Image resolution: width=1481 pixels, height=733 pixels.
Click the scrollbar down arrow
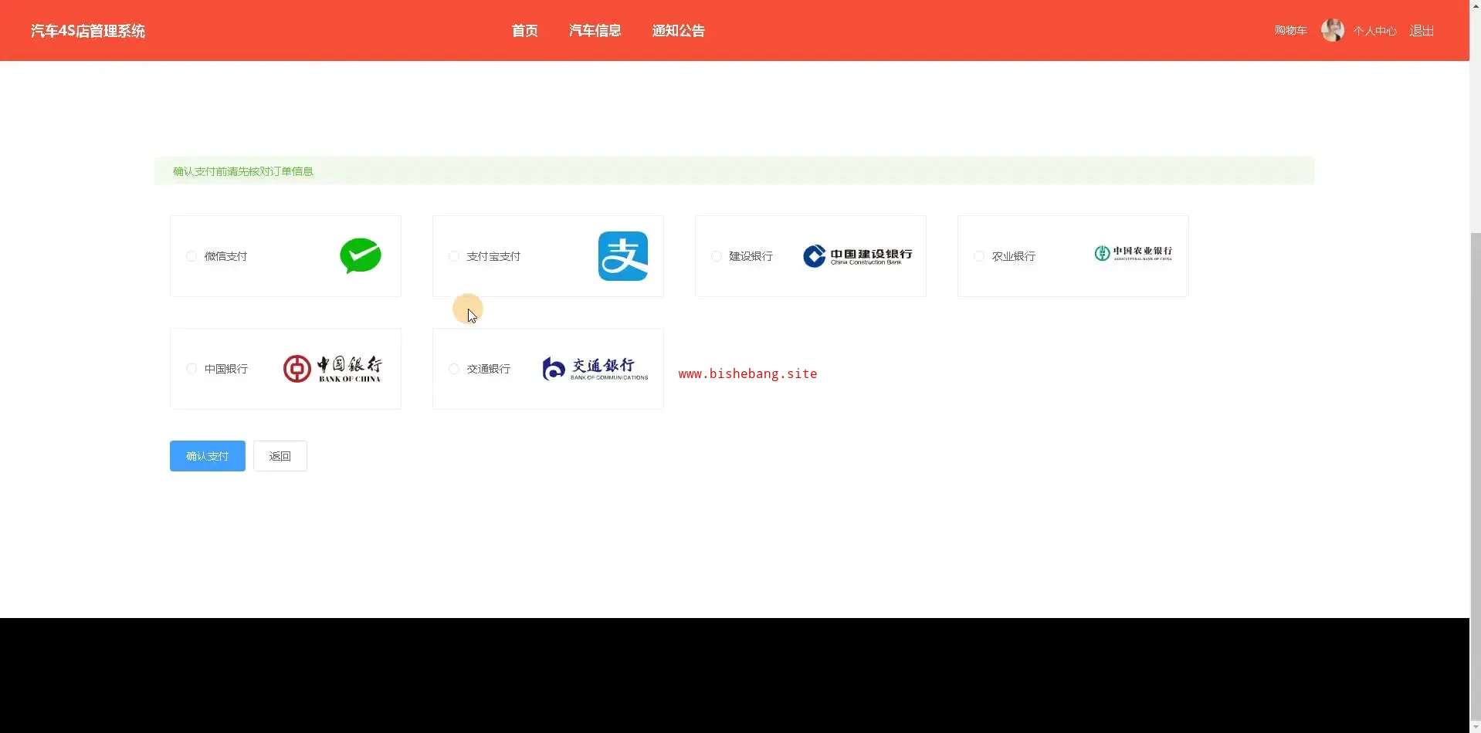(1475, 727)
